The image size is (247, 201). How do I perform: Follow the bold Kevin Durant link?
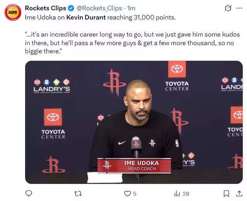[x=86, y=17]
